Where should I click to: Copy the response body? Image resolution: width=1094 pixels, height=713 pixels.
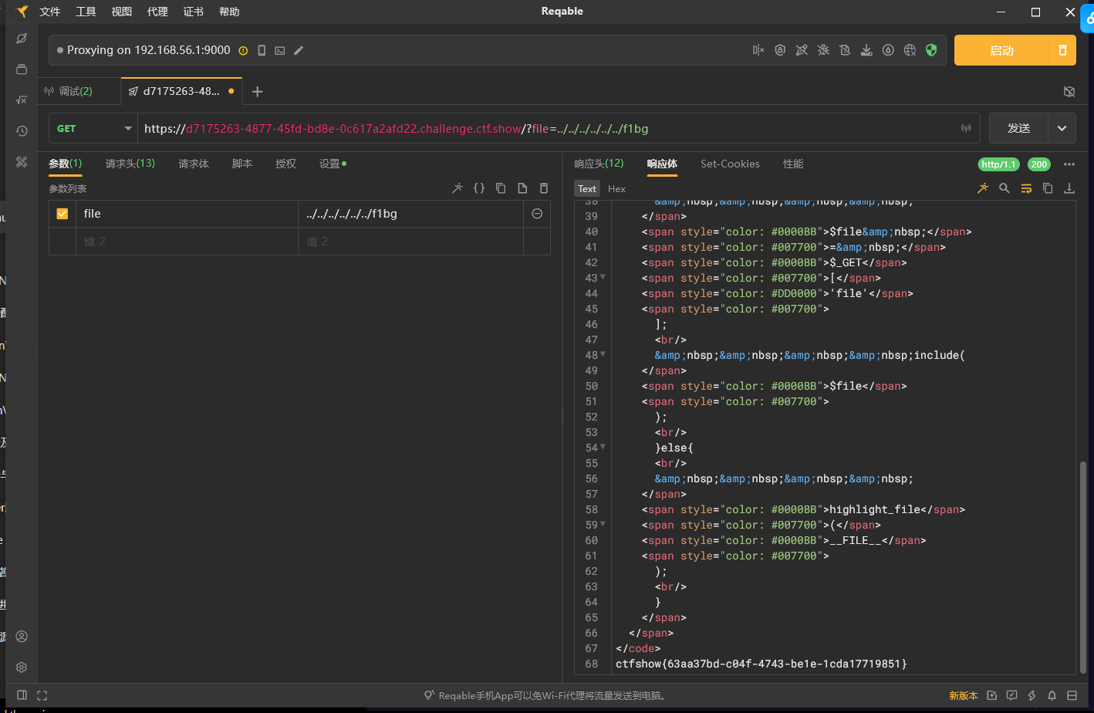coord(1048,188)
